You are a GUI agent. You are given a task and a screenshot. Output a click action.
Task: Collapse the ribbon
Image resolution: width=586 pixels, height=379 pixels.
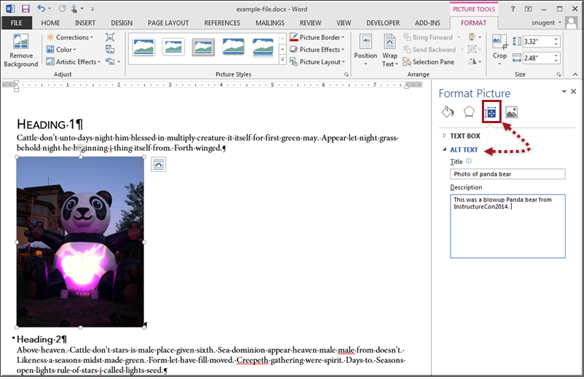[x=575, y=74]
